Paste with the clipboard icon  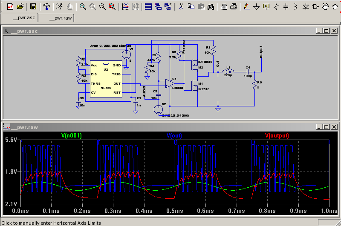tap(201, 7)
